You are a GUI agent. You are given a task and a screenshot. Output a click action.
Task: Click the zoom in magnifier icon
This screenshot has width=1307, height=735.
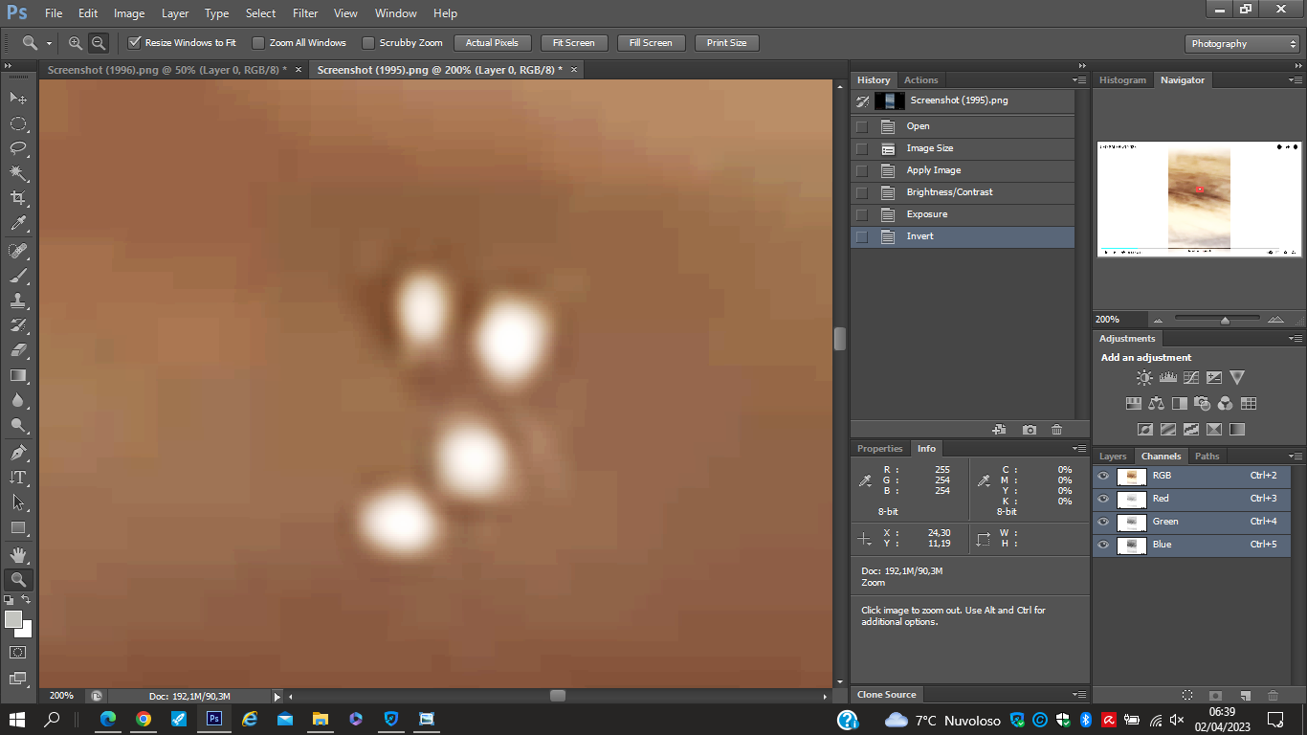(x=76, y=43)
